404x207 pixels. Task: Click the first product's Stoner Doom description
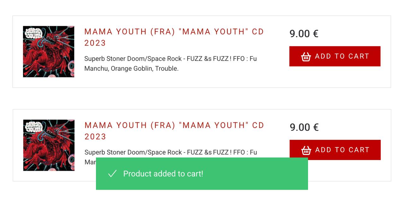pyautogui.click(x=170, y=63)
